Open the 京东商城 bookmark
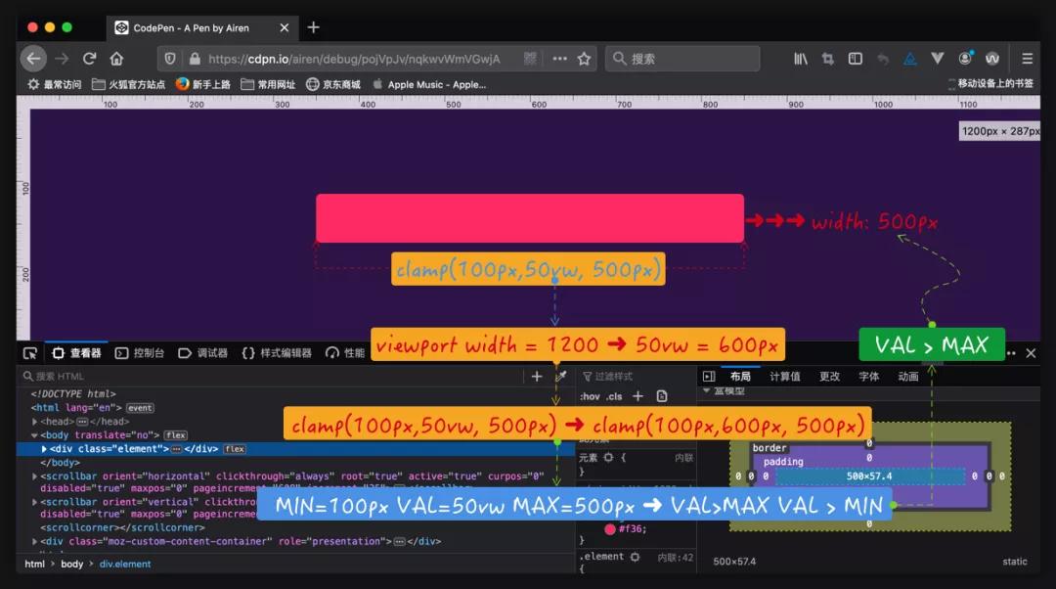The height and width of the screenshot is (589, 1056). [333, 85]
